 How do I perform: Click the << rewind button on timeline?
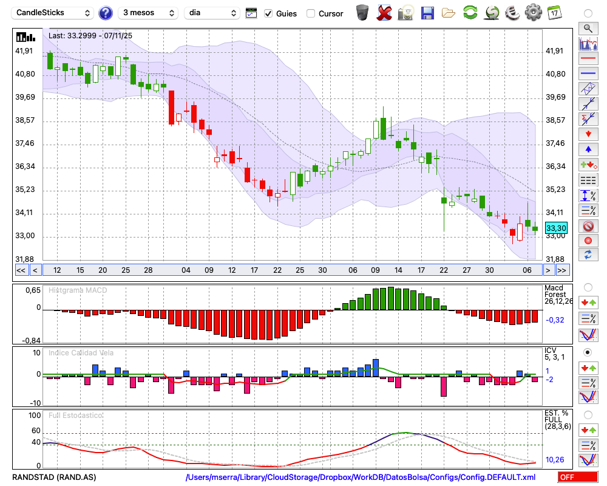[21, 270]
